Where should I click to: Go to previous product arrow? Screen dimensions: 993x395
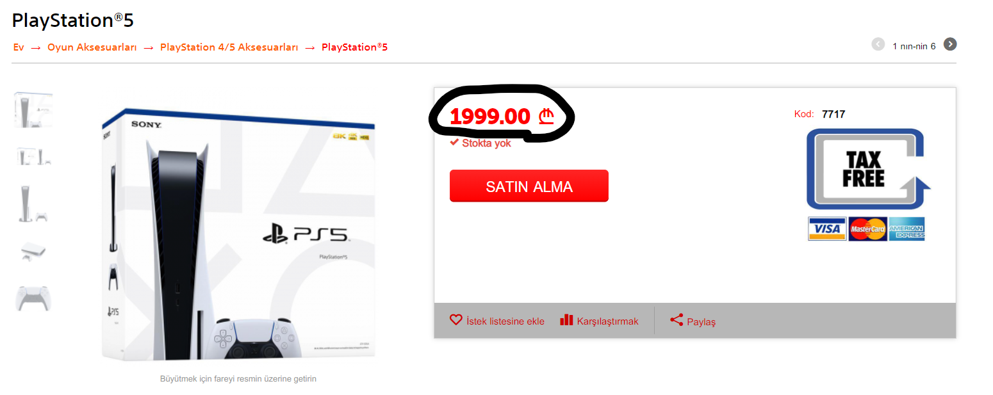[878, 44]
